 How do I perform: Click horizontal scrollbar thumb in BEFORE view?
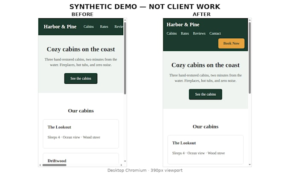55,165
